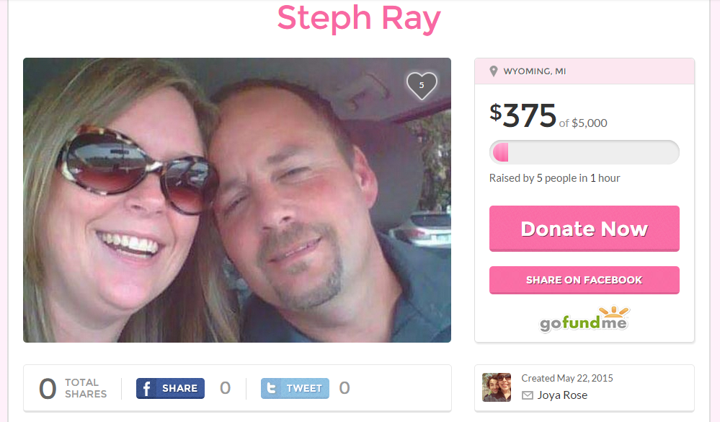Click the Tweet count number

pyautogui.click(x=345, y=388)
